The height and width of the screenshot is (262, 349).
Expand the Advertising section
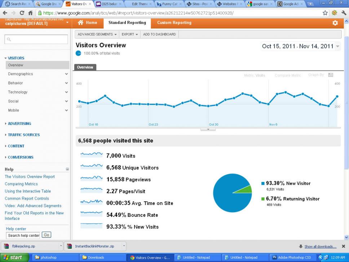coord(19,124)
